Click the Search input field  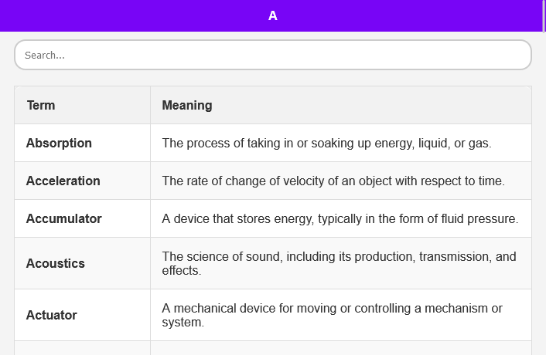(x=273, y=55)
